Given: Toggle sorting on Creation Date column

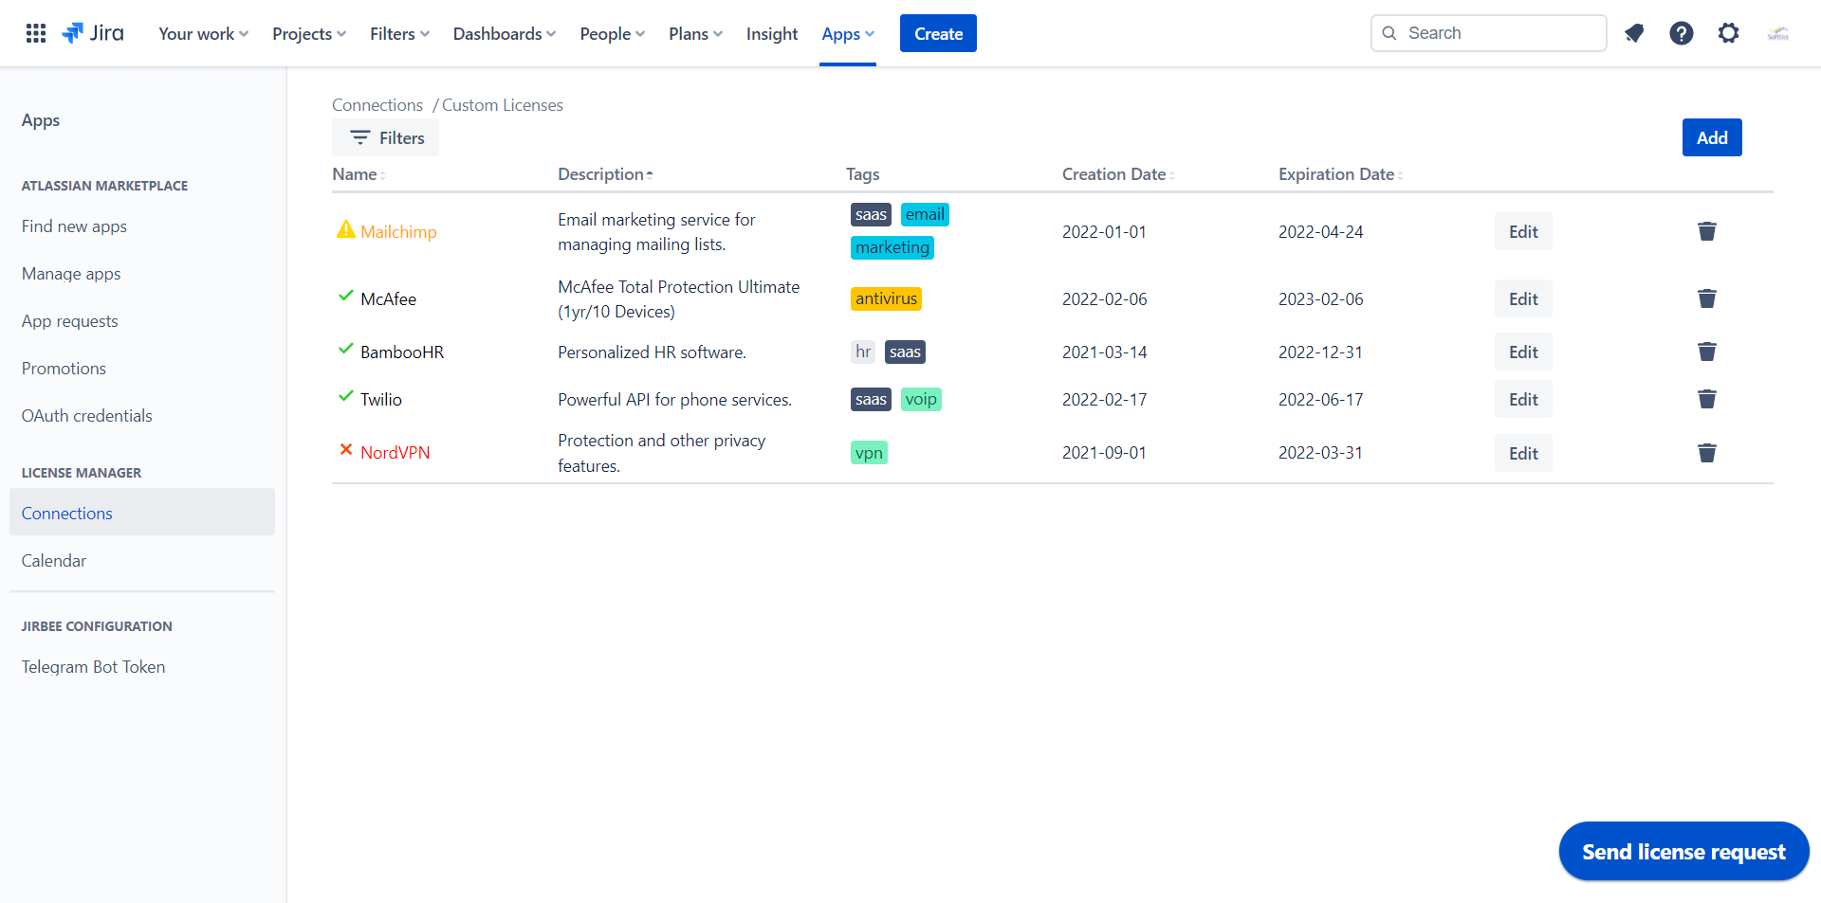Looking at the screenshot, I should tap(1116, 174).
